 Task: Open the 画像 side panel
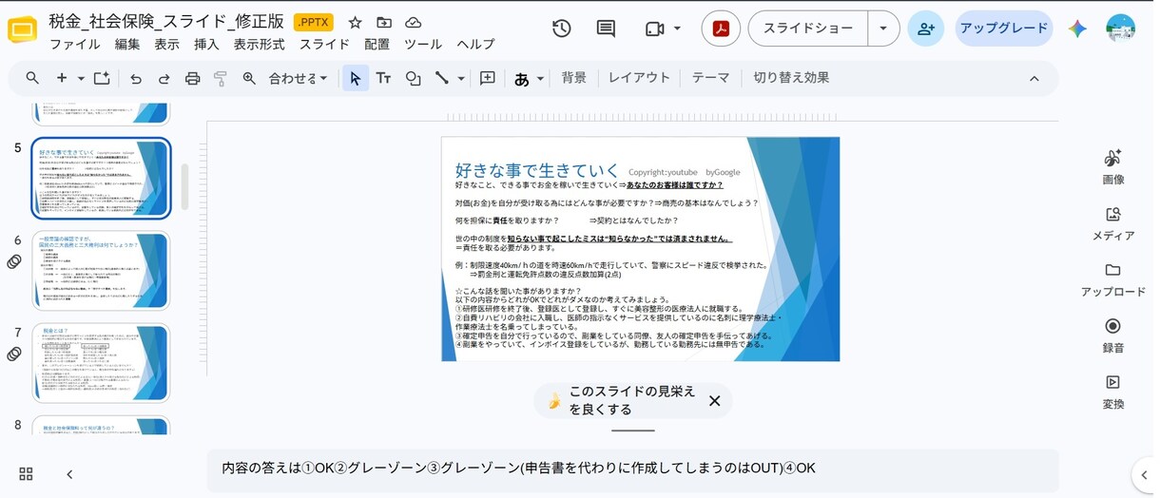[1113, 166]
